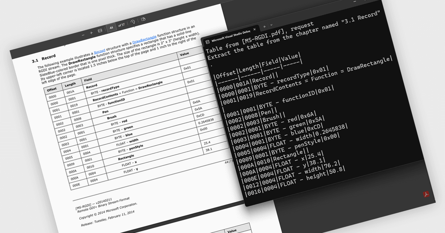Click the 25.4 value in PDF table
Viewport: 445px width, 233px height.
(207, 143)
